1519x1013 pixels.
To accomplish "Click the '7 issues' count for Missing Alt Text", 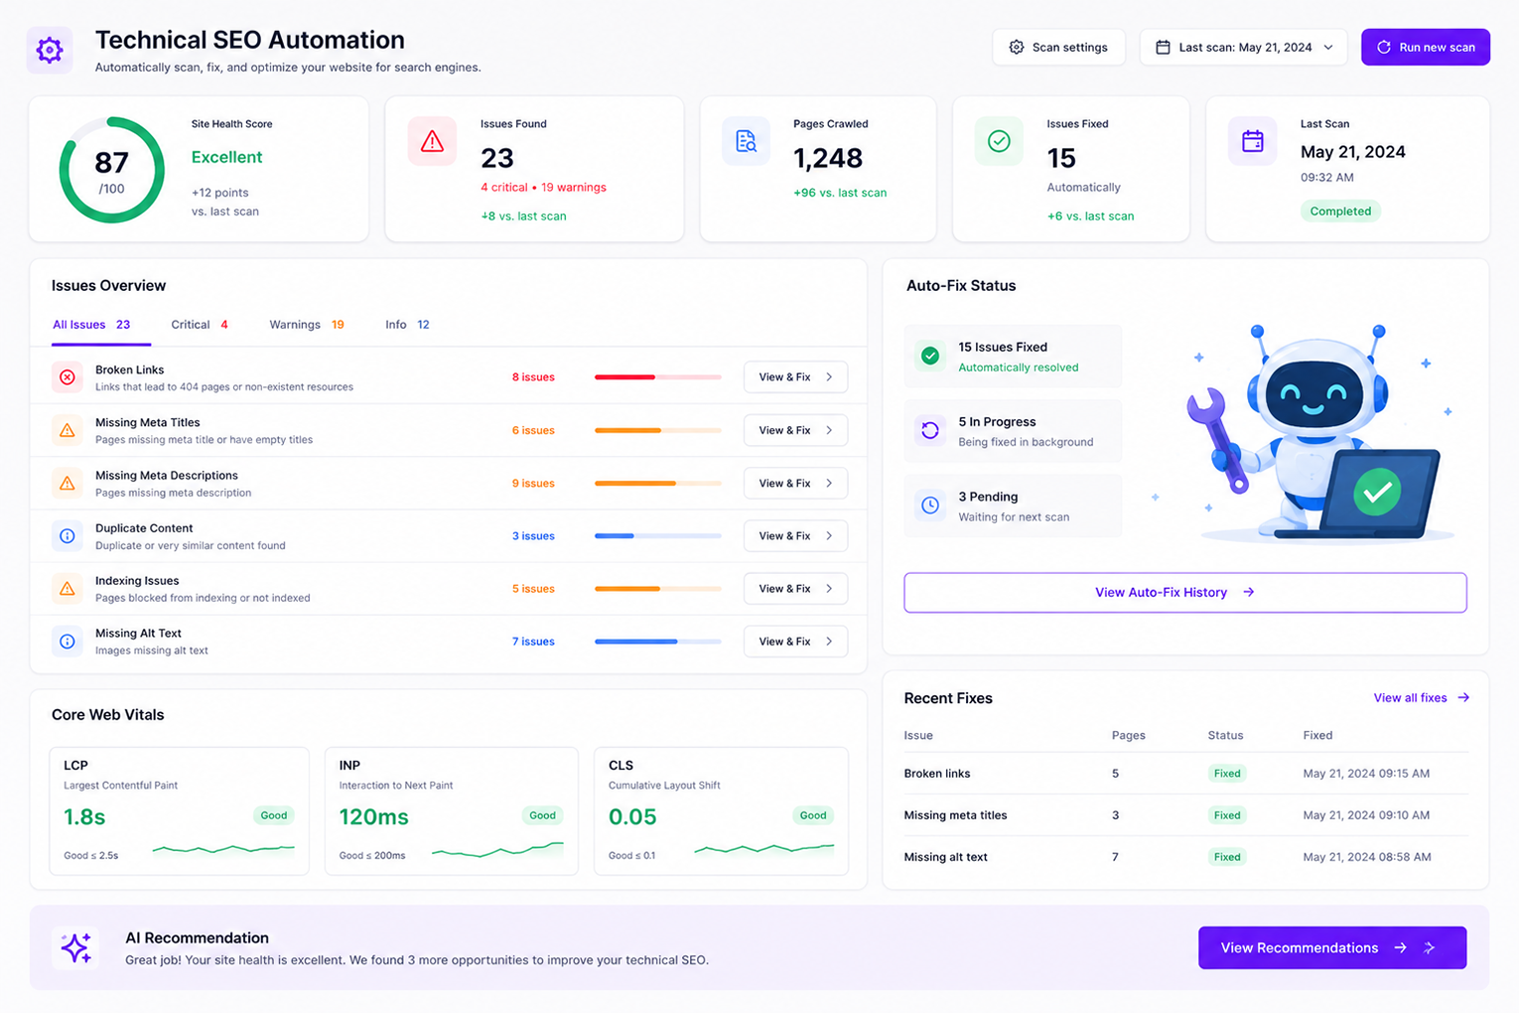I will [533, 642].
